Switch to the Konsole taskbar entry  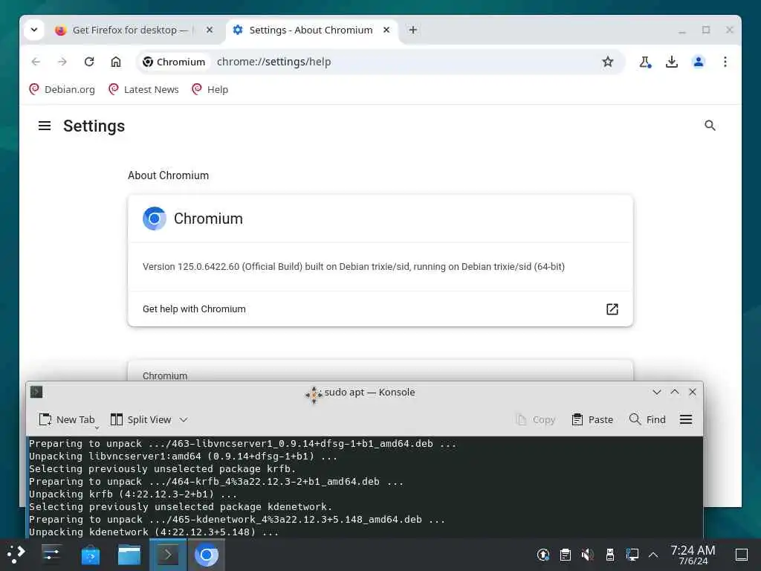point(168,555)
